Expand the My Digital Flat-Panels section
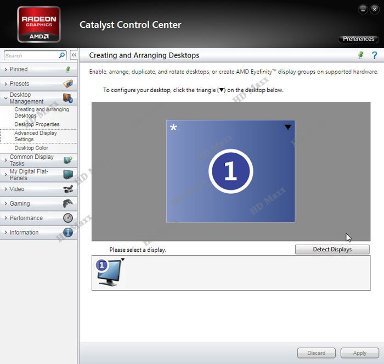 39,175
